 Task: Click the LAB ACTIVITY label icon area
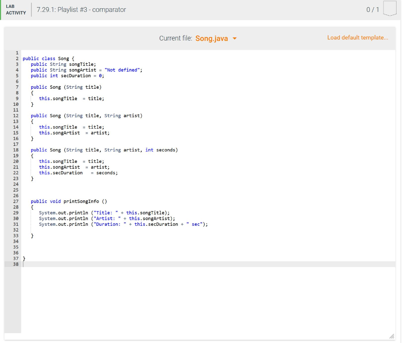coord(16,10)
